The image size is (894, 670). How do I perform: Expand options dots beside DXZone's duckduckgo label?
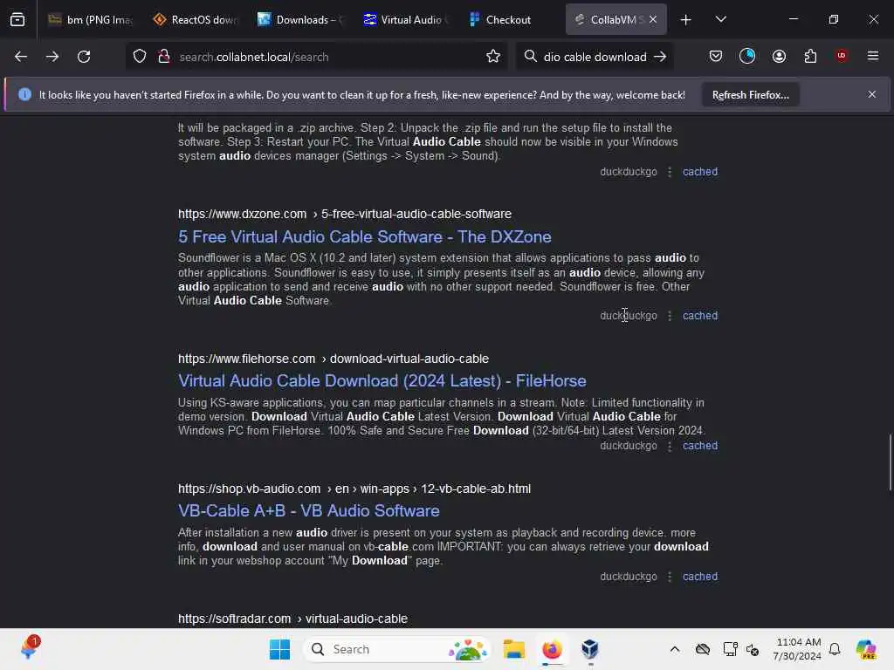[670, 316]
